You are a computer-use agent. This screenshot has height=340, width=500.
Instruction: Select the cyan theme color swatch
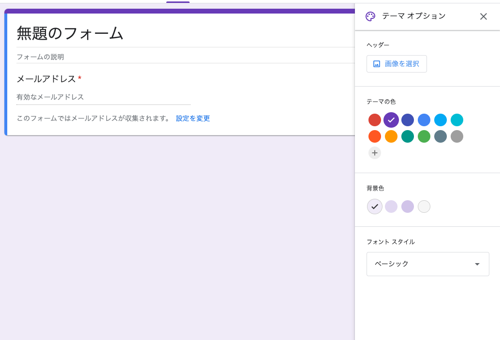point(457,120)
